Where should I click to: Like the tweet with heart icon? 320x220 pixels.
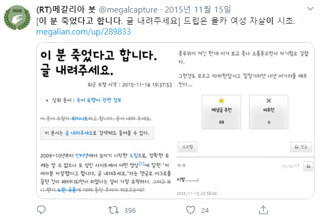click(190, 210)
